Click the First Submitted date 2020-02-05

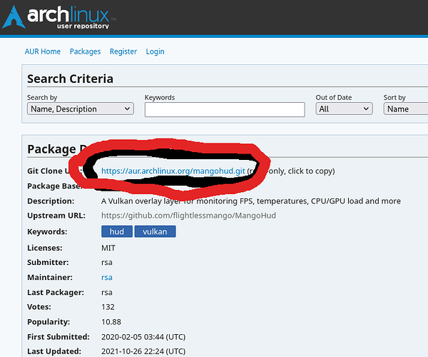[x=143, y=337]
